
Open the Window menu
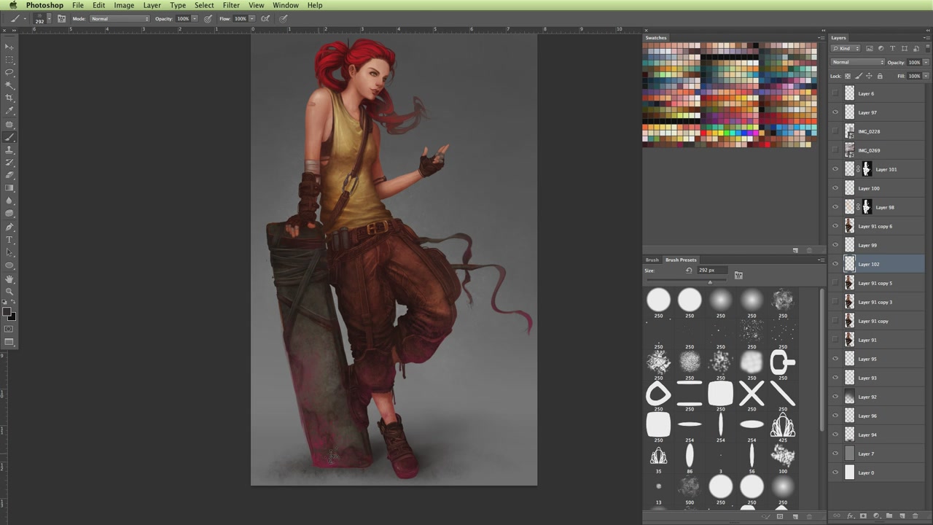click(x=286, y=5)
